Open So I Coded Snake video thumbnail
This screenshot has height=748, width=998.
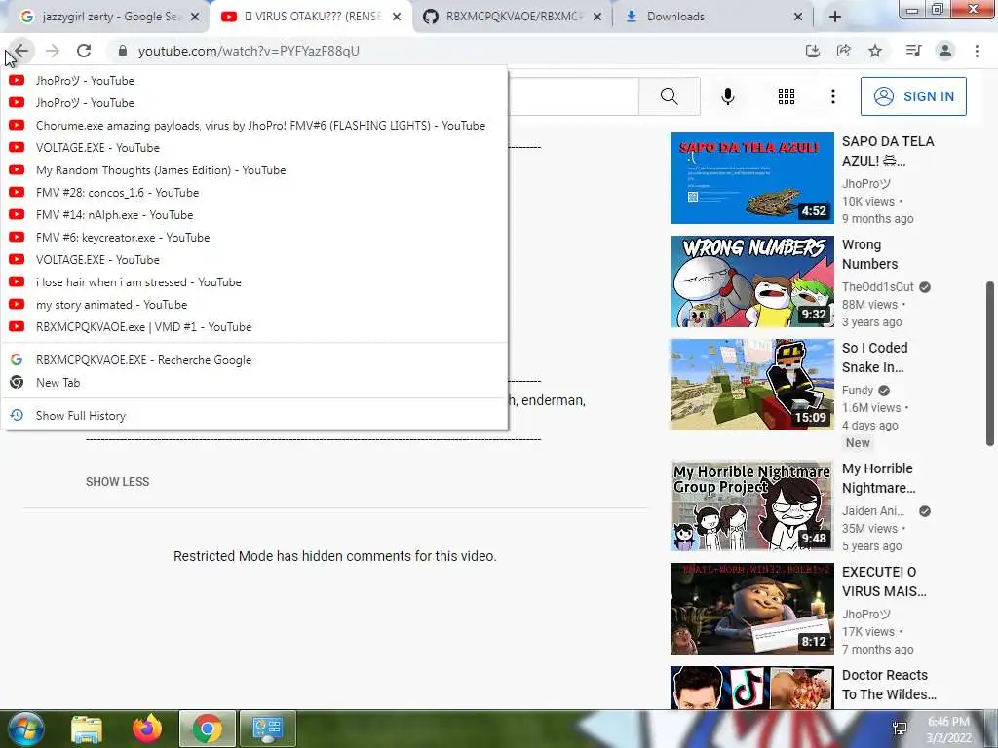[x=751, y=384]
